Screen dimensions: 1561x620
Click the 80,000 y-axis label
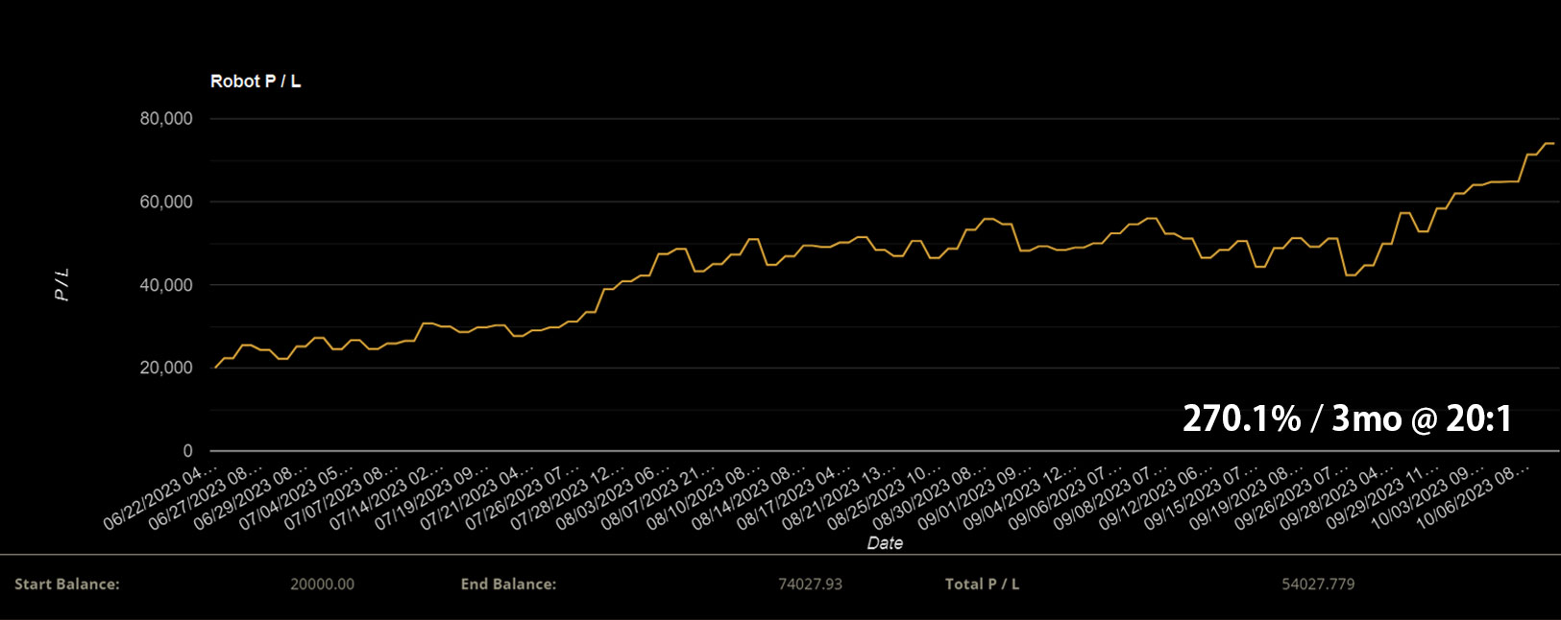click(166, 119)
